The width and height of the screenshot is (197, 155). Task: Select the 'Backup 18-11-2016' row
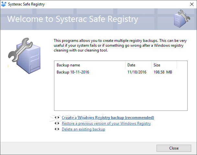point(115,72)
